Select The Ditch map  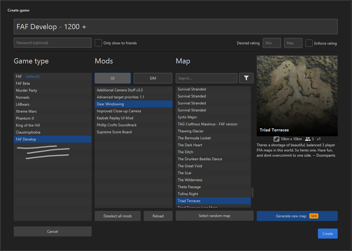click(213, 152)
